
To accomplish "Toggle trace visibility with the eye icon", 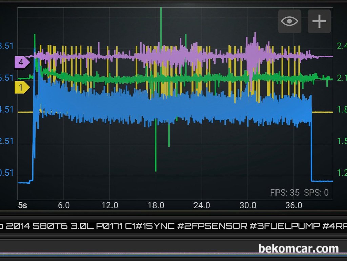I will 289,21.
